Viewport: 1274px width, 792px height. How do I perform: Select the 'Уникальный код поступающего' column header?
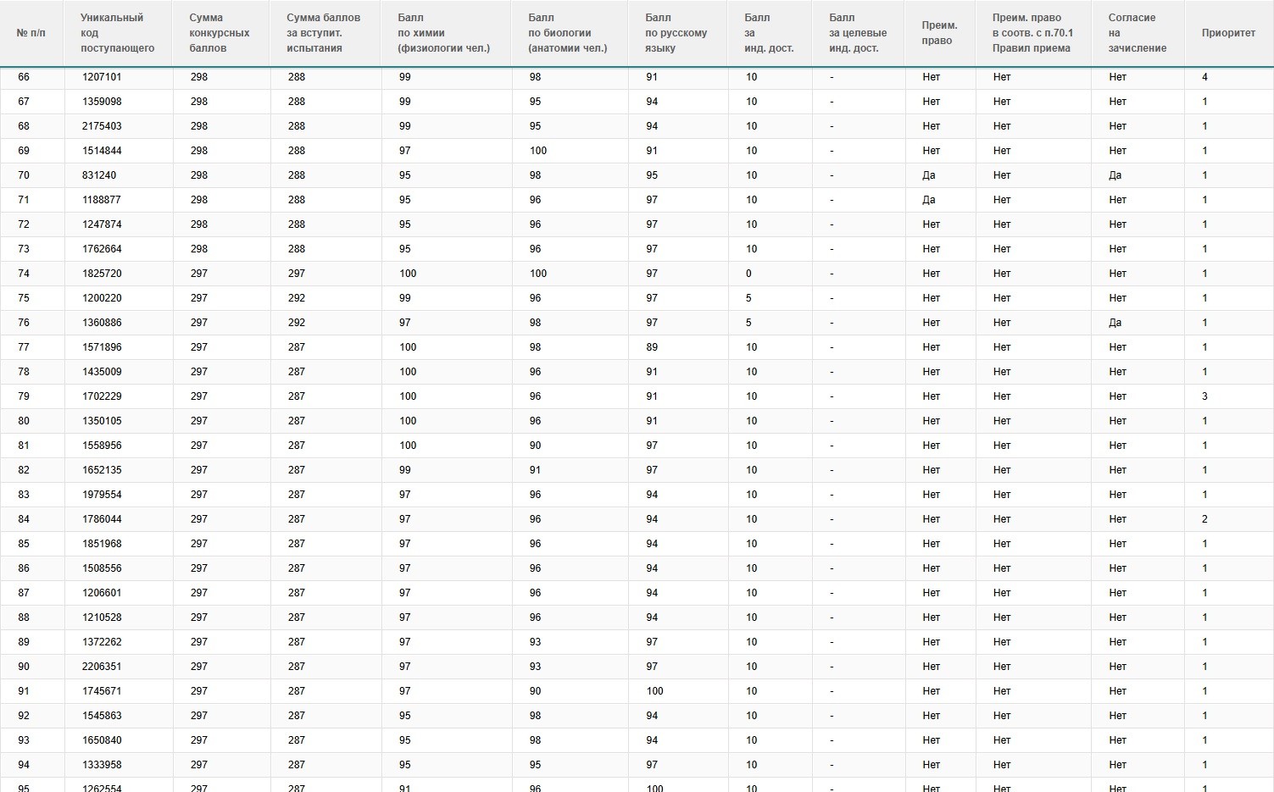[x=117, y=33]
